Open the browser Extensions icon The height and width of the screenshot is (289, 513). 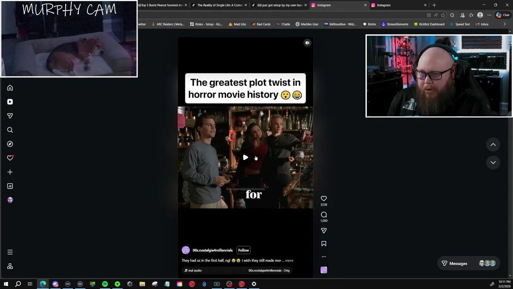tap(452, 15)
